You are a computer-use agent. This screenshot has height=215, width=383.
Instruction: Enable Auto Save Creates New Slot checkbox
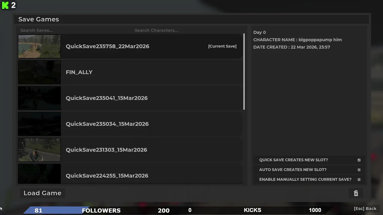(359, 170)
